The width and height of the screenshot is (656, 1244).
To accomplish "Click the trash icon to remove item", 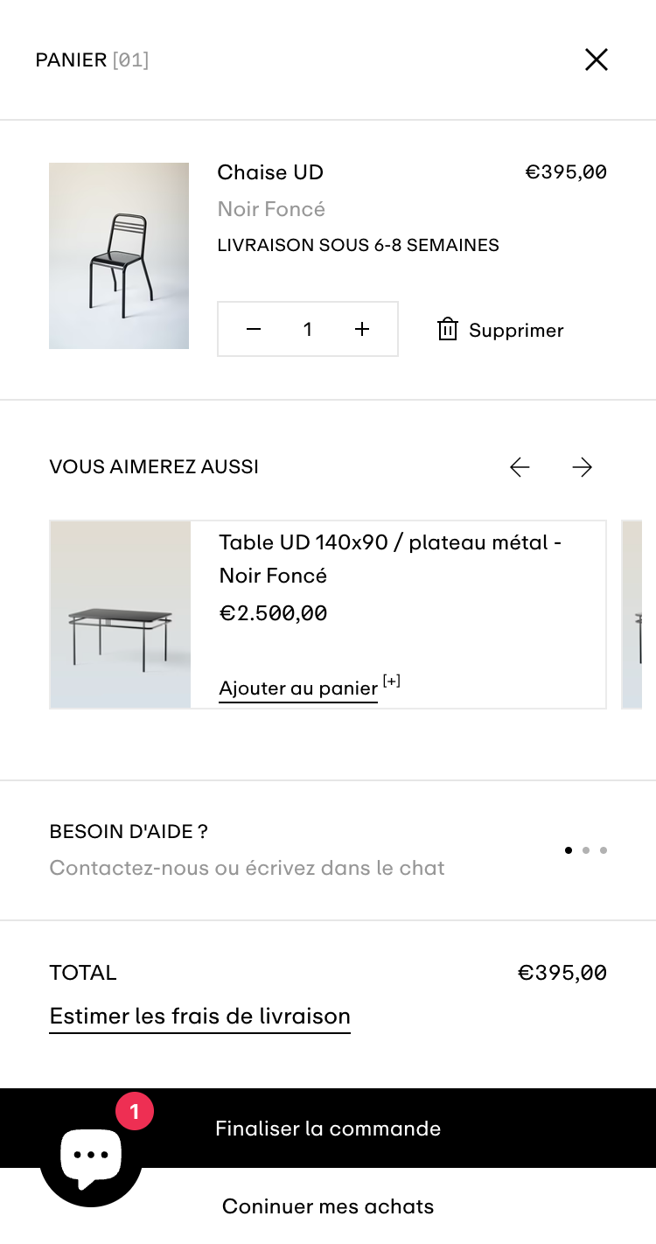I will 448,330.
